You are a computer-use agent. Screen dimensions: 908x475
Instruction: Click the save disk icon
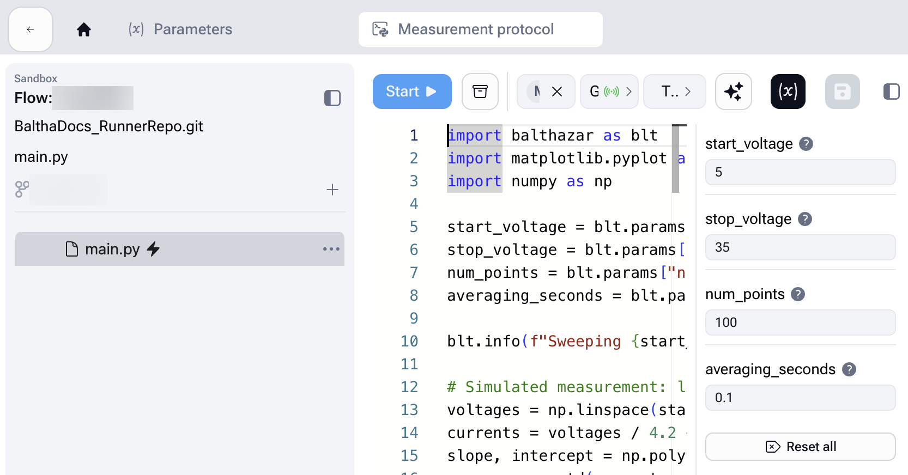(843, 92)
